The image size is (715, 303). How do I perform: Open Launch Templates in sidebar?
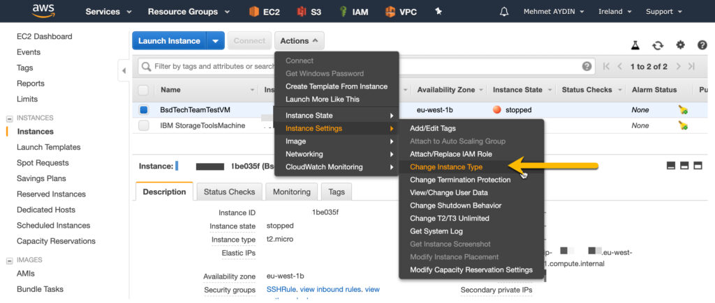[49, 147]
